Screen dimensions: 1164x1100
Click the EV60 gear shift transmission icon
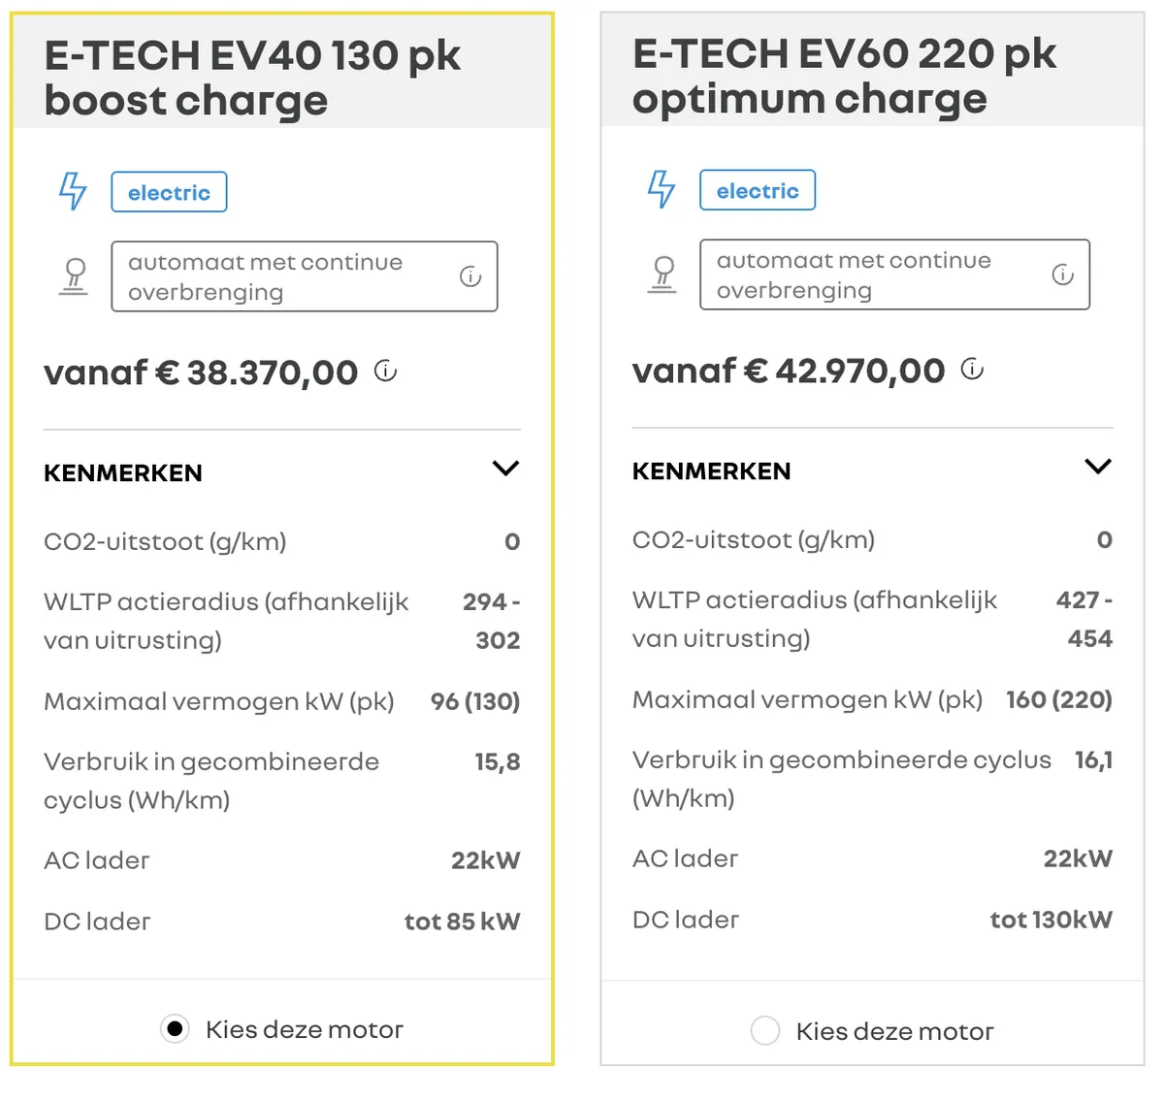pyautogui.click(x=663, y=275)
